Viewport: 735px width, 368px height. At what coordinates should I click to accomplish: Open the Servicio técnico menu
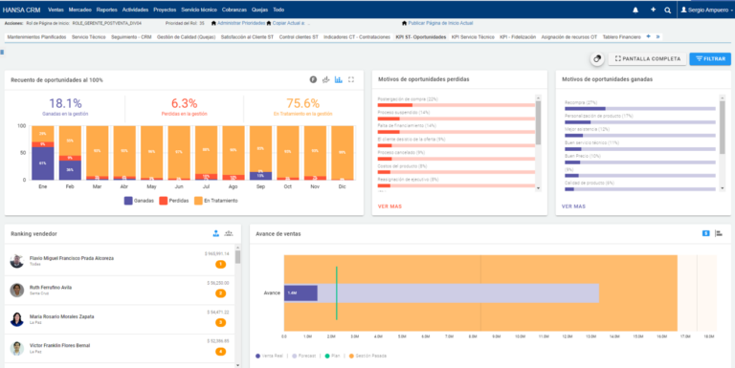(199, 10)
